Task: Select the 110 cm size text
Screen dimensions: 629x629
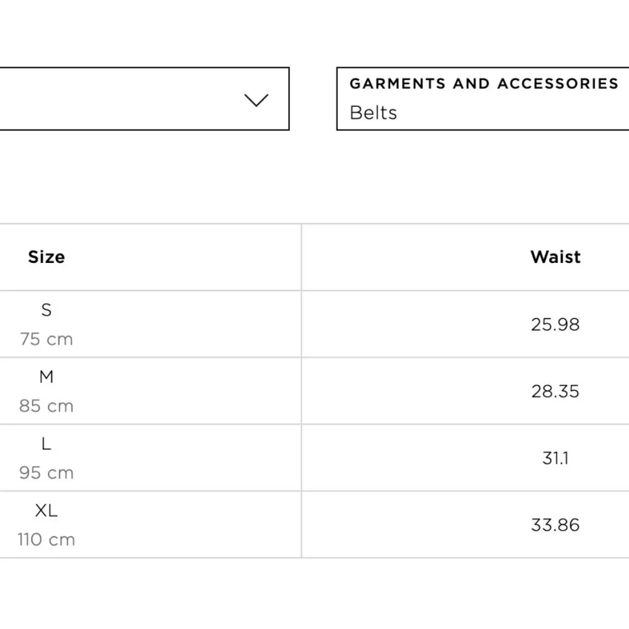Action: tap(47, 540)
